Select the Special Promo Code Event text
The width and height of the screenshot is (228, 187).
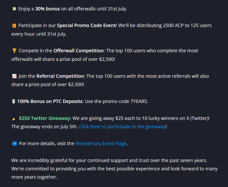(86, 25)
